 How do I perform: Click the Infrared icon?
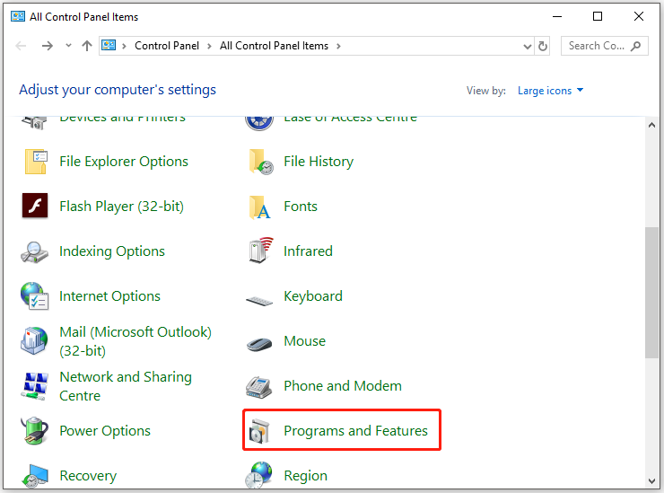pos(260,251)
